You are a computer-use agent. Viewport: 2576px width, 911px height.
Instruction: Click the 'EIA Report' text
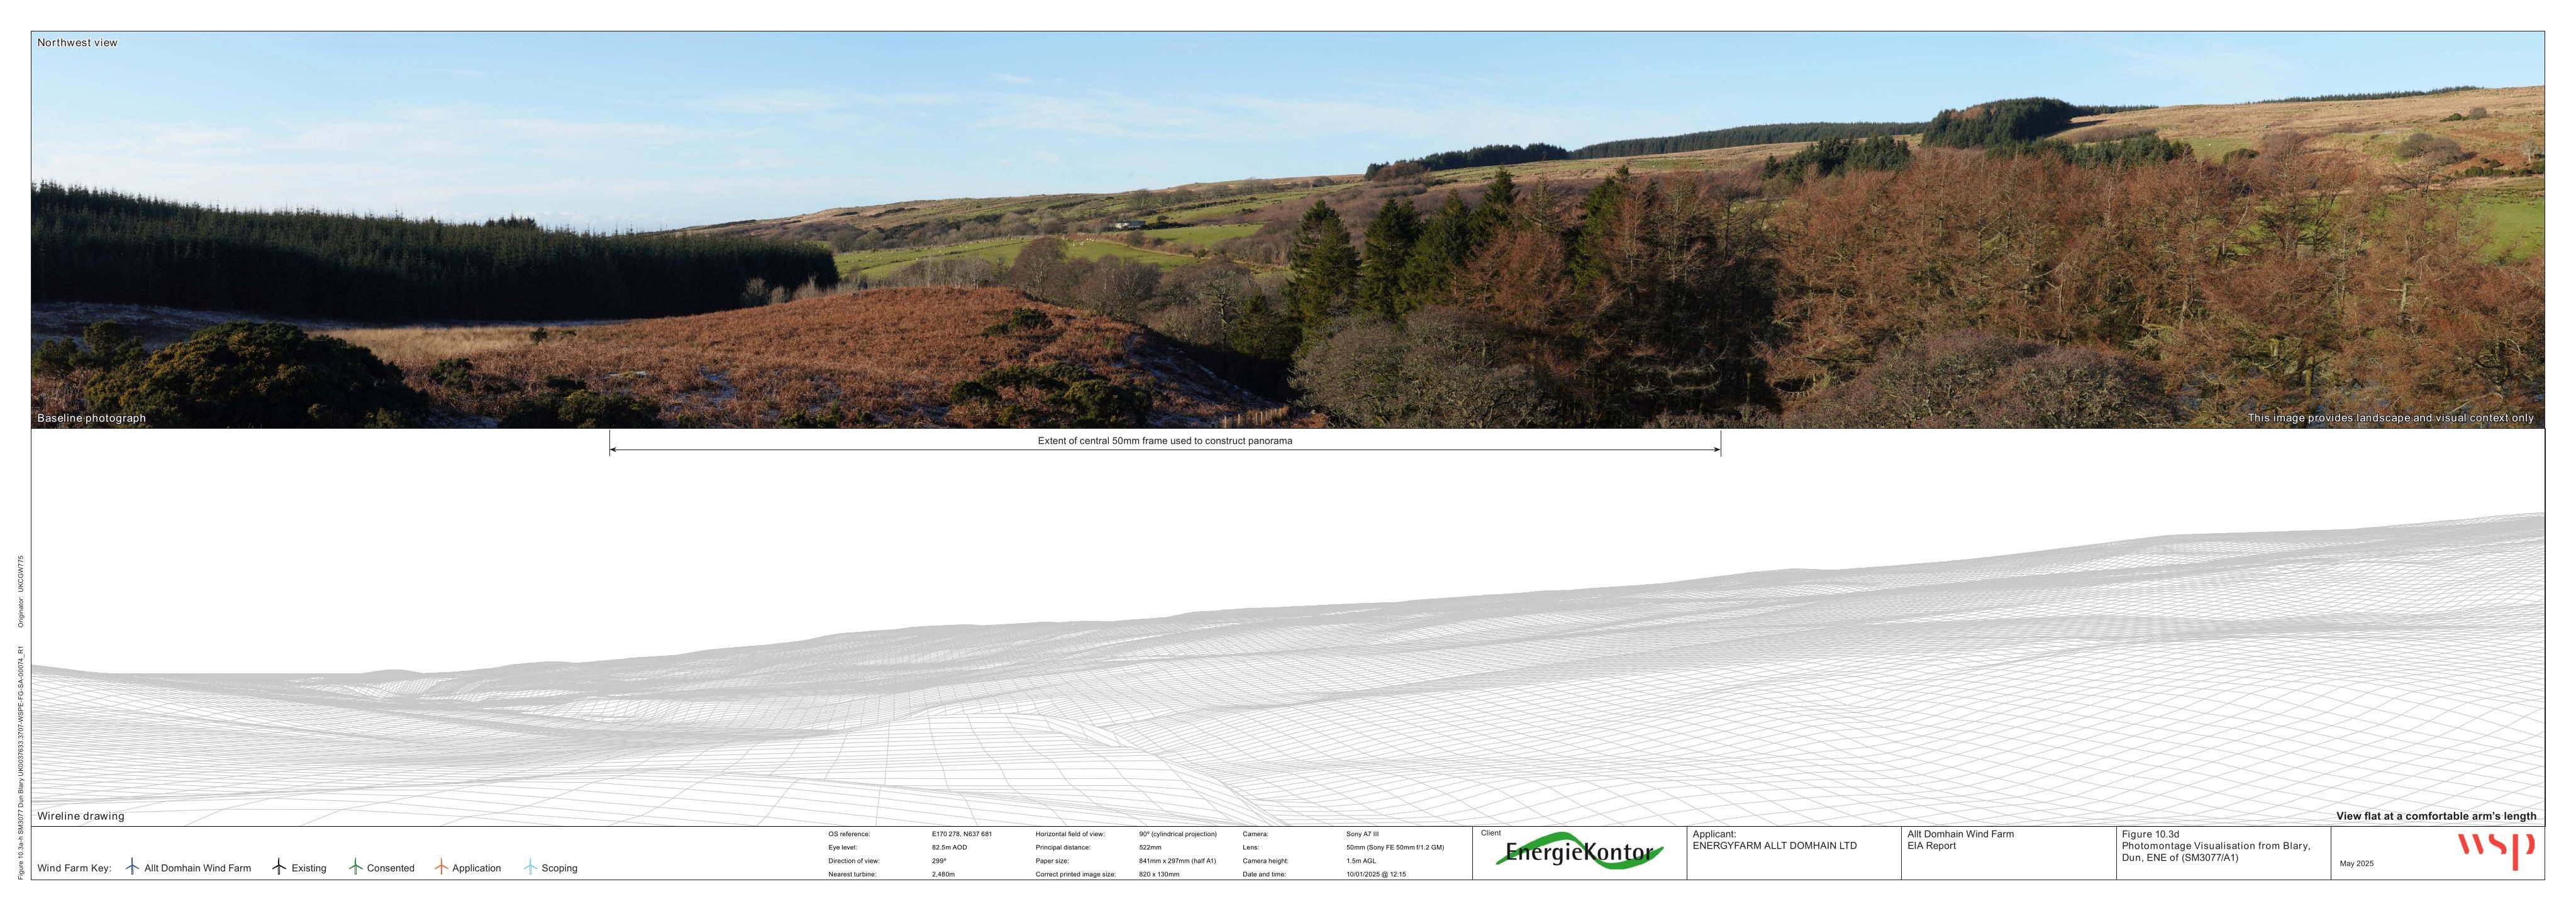click(x=1931, y=846)
